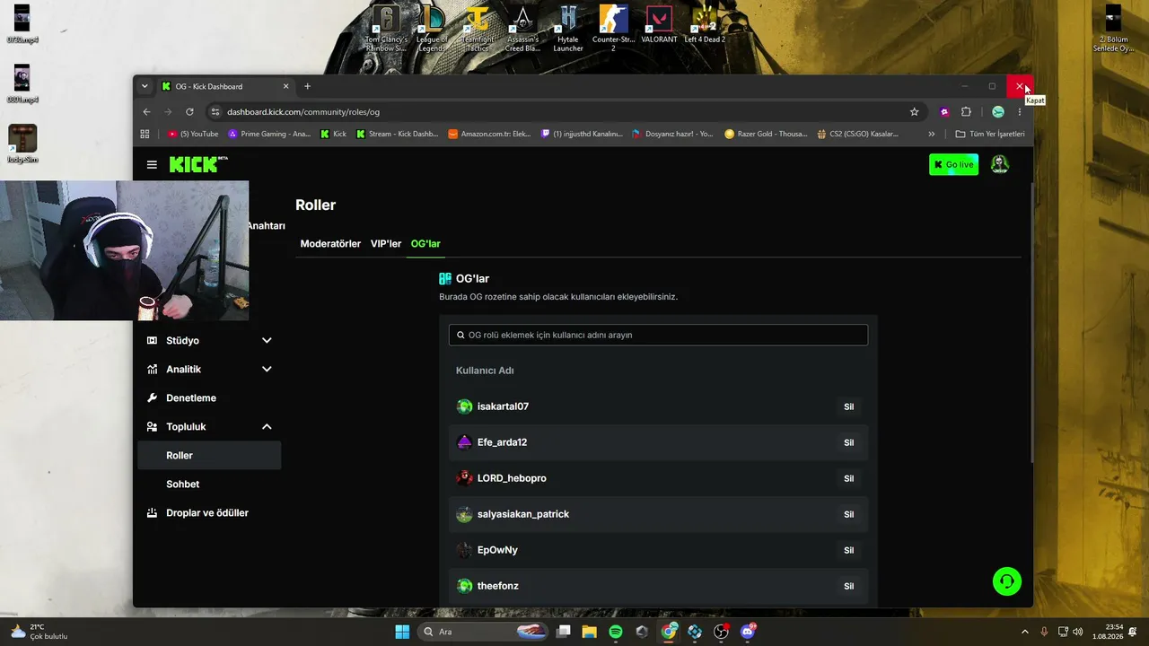The height and width of the screenshot is (646, 1149).
Task: Open File Explorer from the taskbar
Action: click(x=589, y=632)
